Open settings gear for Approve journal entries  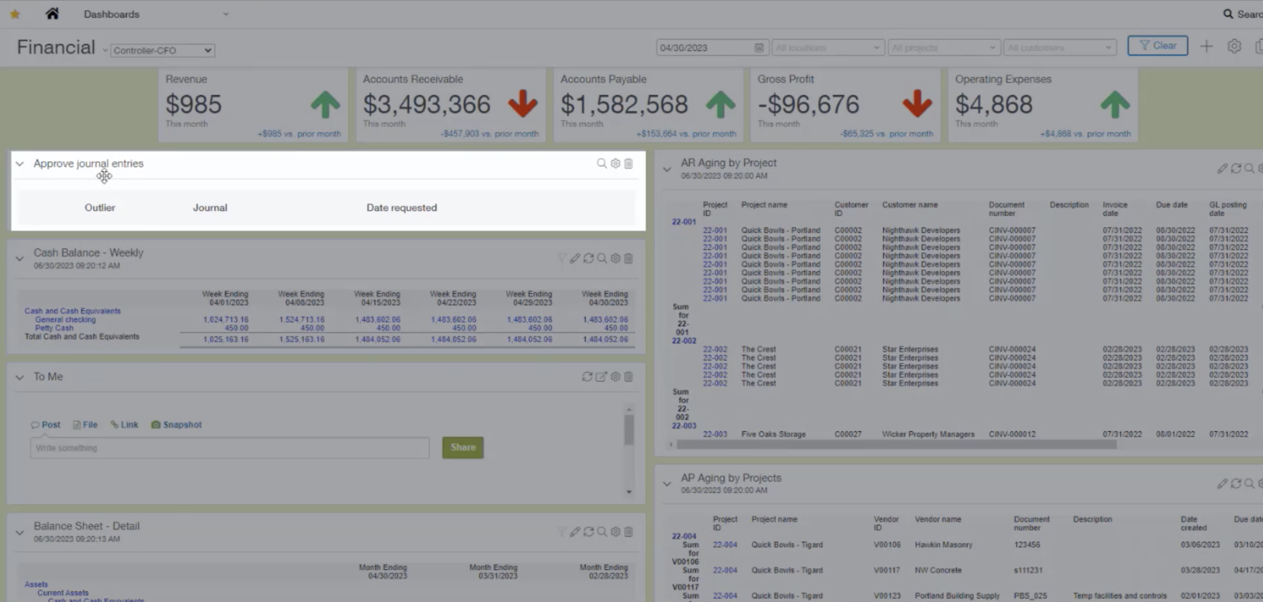point(615,164)
